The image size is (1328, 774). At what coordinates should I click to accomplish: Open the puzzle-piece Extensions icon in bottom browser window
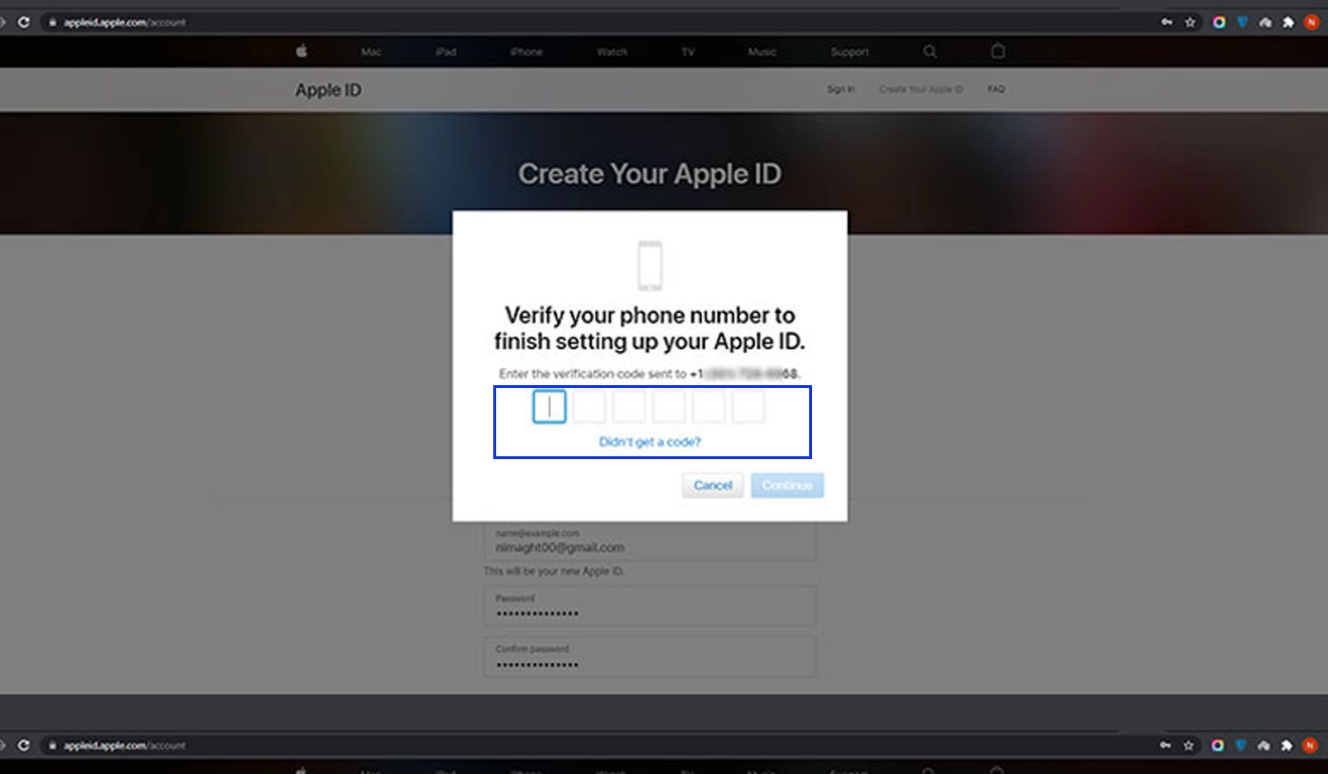coord(1288,746)
